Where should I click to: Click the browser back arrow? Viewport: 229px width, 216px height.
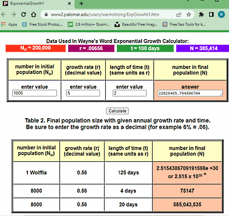4,15
